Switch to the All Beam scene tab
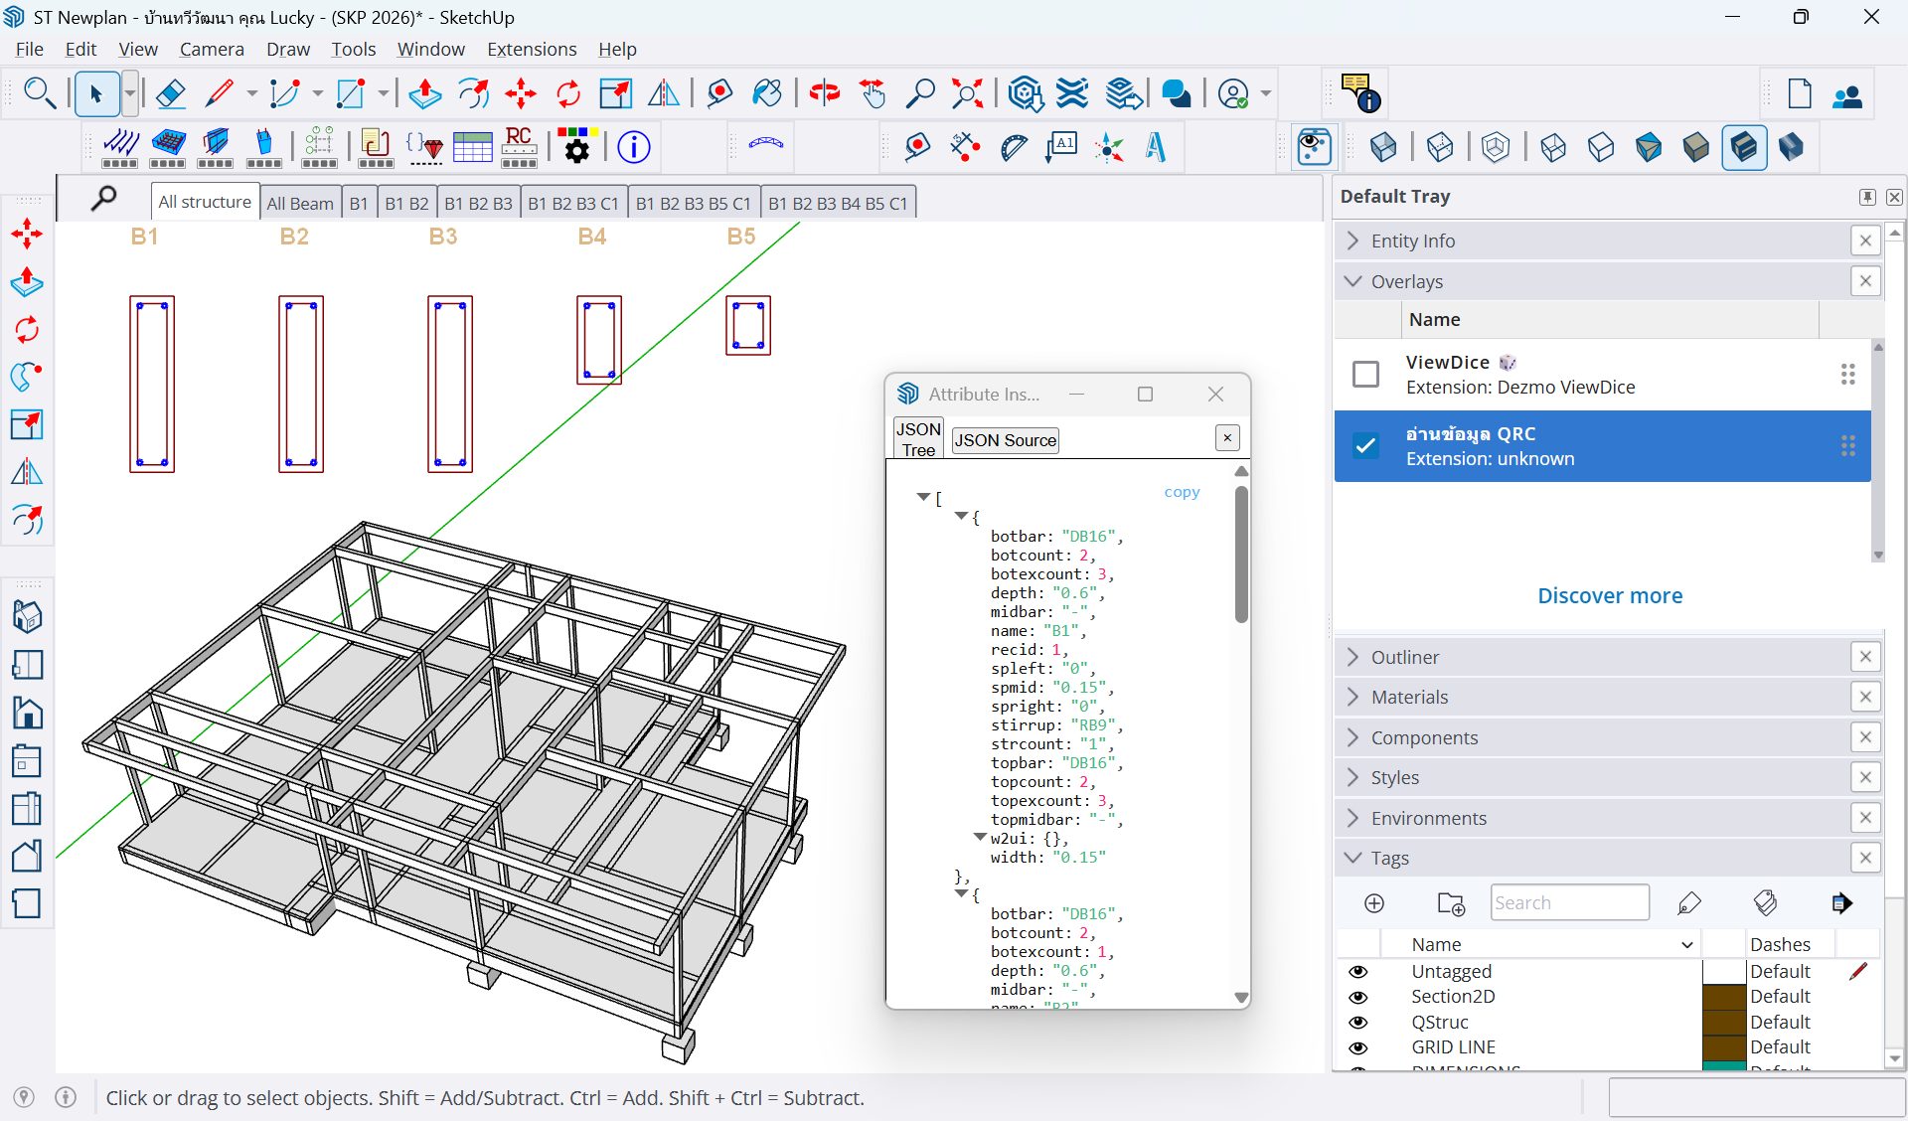The width and height of the screenshot is (1908, 1121). pyautogui.click(x=300, y=203)
